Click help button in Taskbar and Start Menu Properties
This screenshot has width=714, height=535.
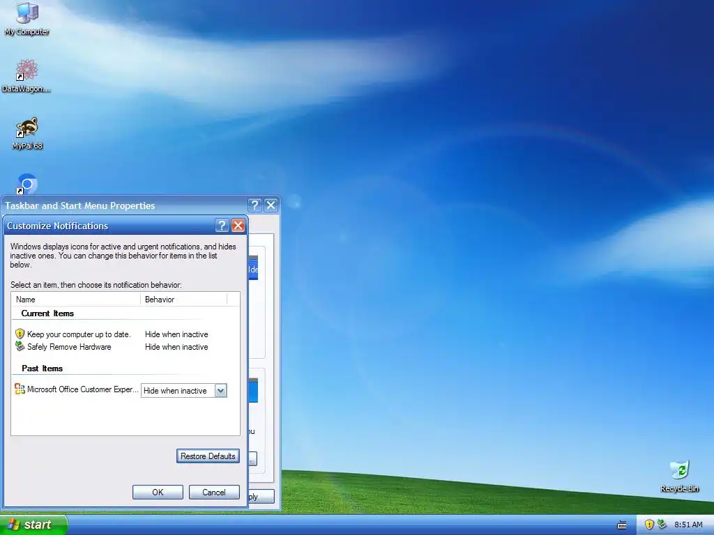pyautogui.click(x=255, y=206)
